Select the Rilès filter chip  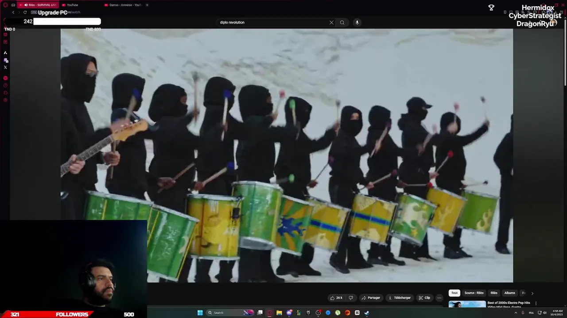(x=494, y=293)
